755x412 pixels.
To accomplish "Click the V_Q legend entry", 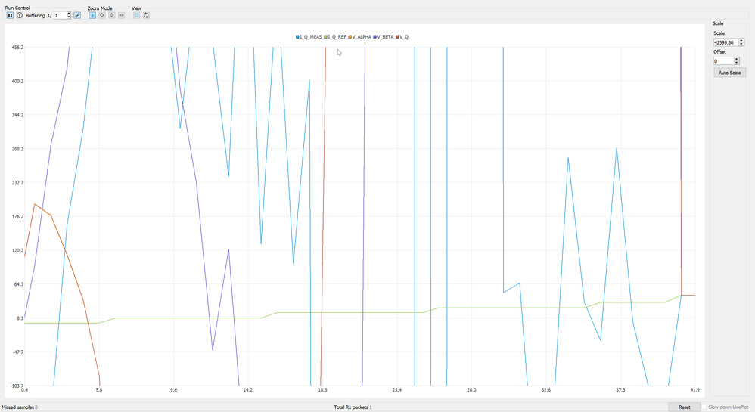I will (x=402, y=37).
